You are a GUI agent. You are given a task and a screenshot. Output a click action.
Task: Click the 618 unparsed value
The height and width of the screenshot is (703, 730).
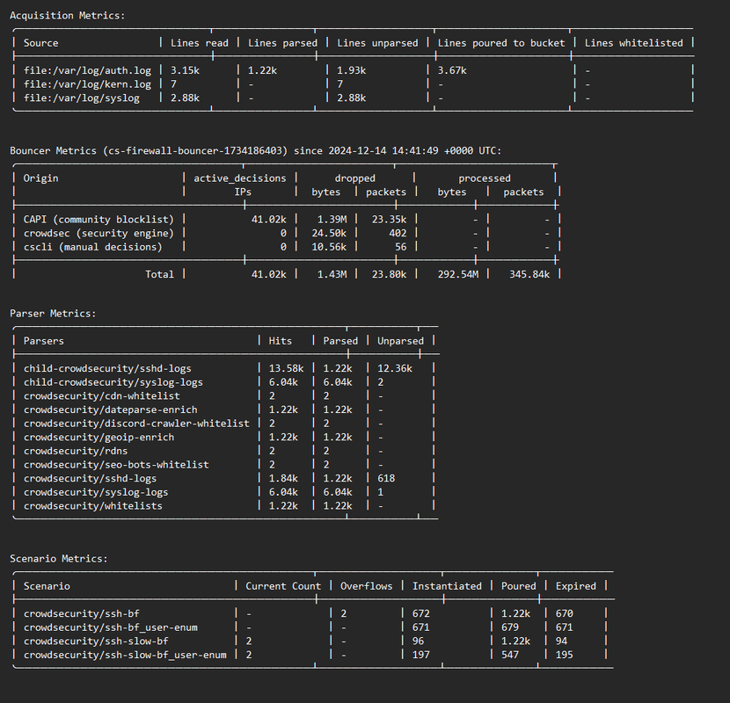[386, 478]
